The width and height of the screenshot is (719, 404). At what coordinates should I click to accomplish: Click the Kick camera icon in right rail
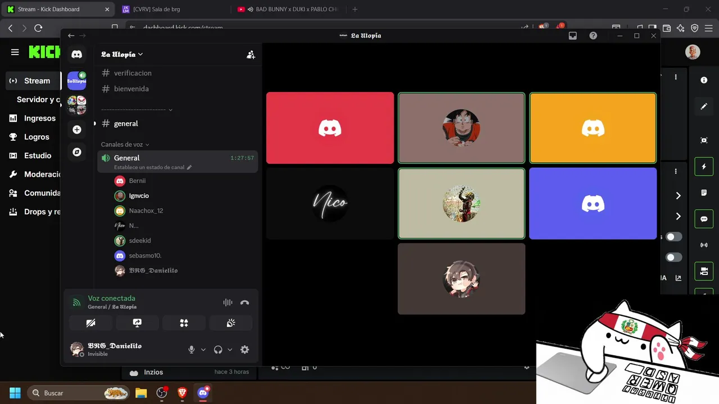tap(704, 272)
